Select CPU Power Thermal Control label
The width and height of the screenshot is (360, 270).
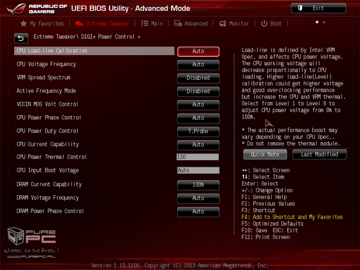click(51, 157)
